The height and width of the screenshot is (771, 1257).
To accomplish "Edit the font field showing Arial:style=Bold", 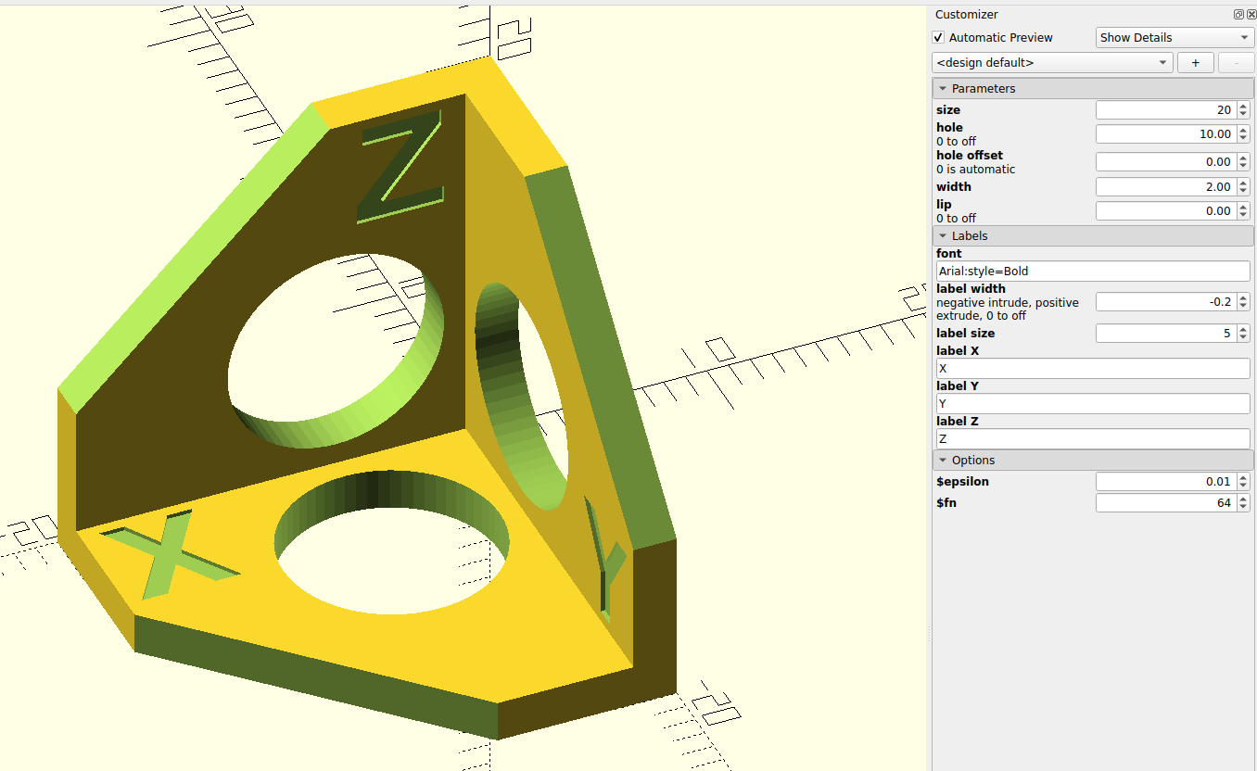I will click(1092, 271).
